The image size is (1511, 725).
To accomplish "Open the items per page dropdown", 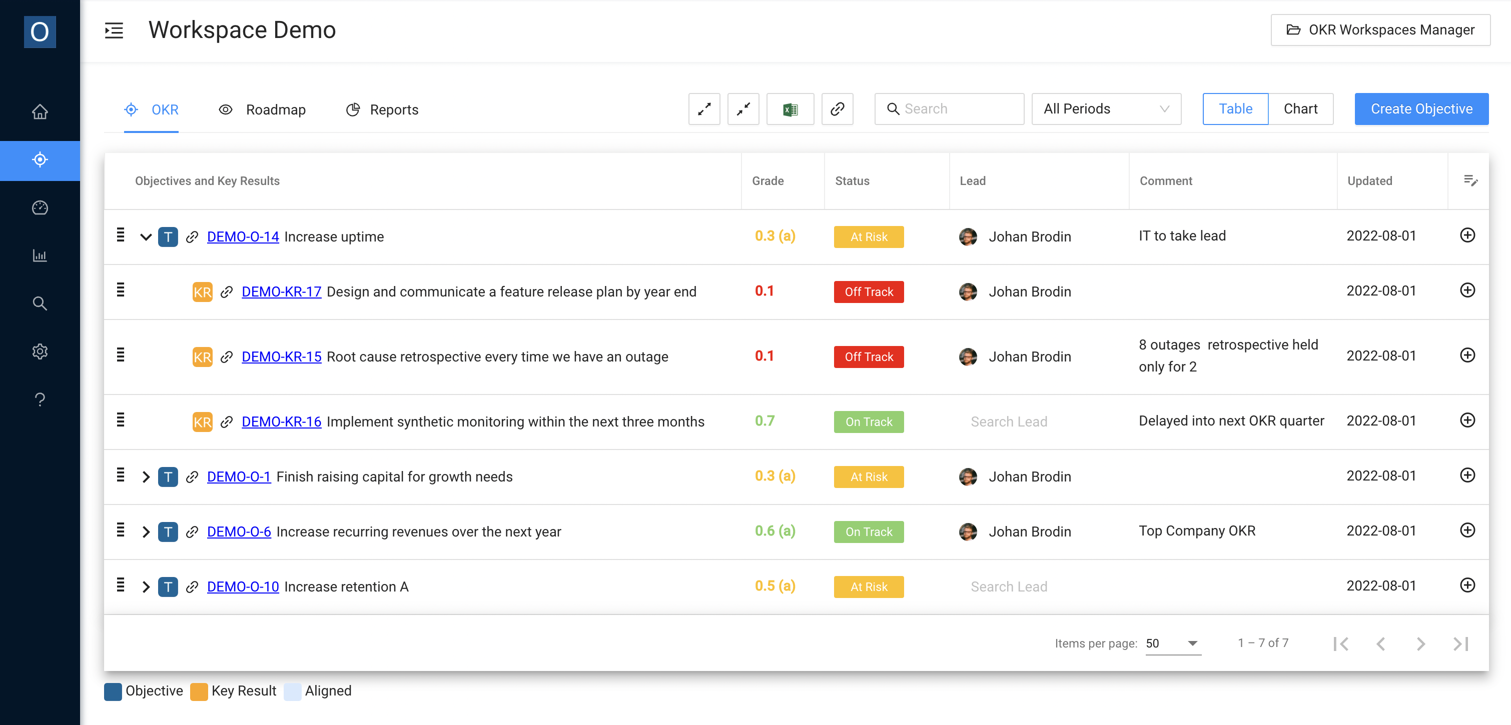I will coord(1173,643).
